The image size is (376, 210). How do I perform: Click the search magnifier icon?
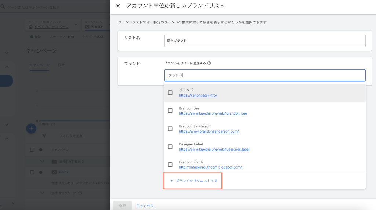(3, 7)
